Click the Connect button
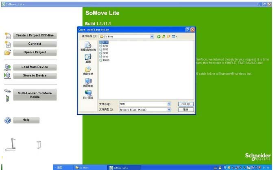 (35, 44)
